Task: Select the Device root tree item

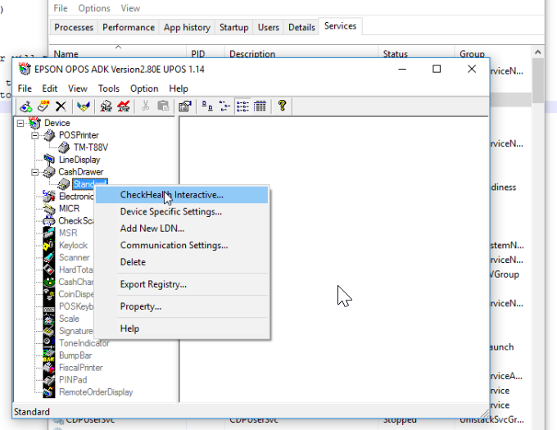Action: click(57, 123)
